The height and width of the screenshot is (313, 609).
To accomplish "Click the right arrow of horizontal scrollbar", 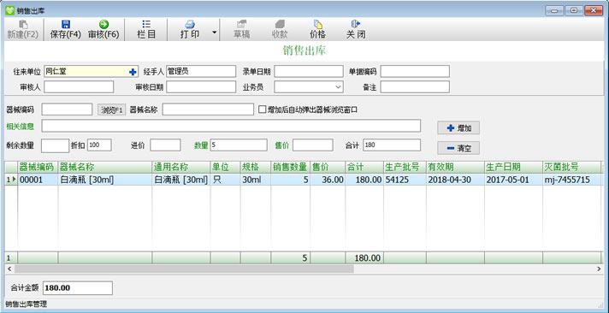I will tap(599, 269).
